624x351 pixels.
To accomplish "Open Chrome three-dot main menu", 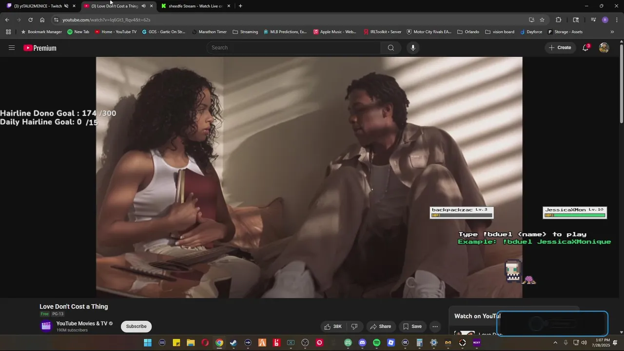I will (x=616, y=20).
